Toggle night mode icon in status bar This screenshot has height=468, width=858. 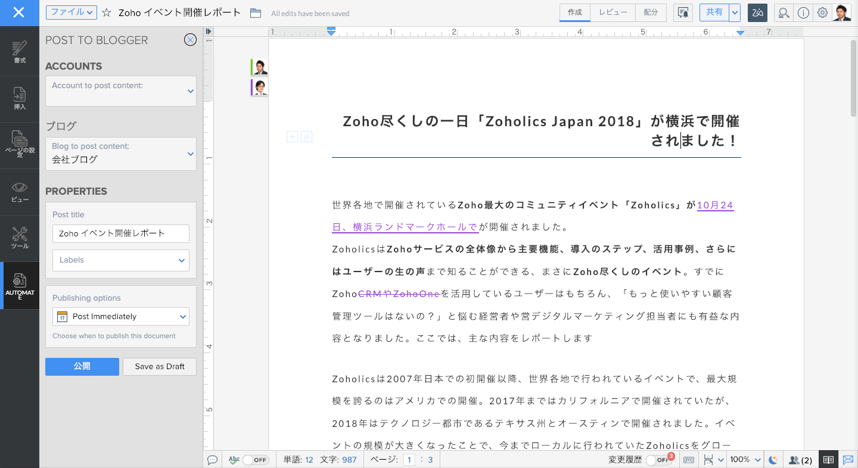[773, 460]
